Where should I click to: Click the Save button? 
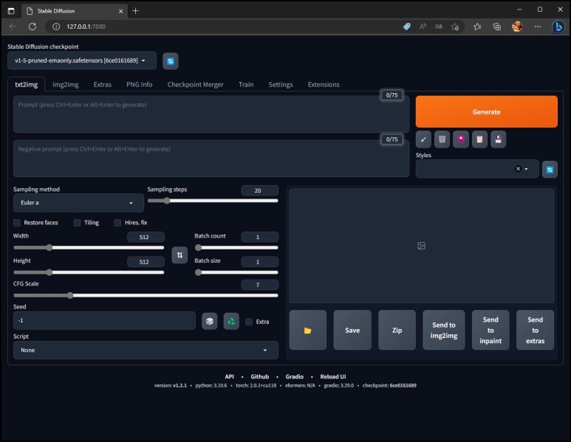[352, 330]
